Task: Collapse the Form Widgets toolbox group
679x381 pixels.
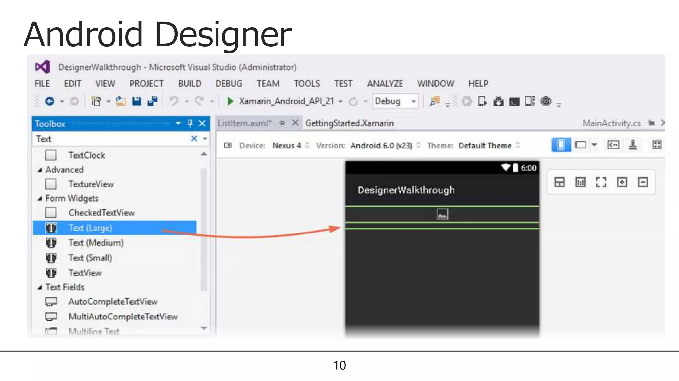Action: point(40,199)
